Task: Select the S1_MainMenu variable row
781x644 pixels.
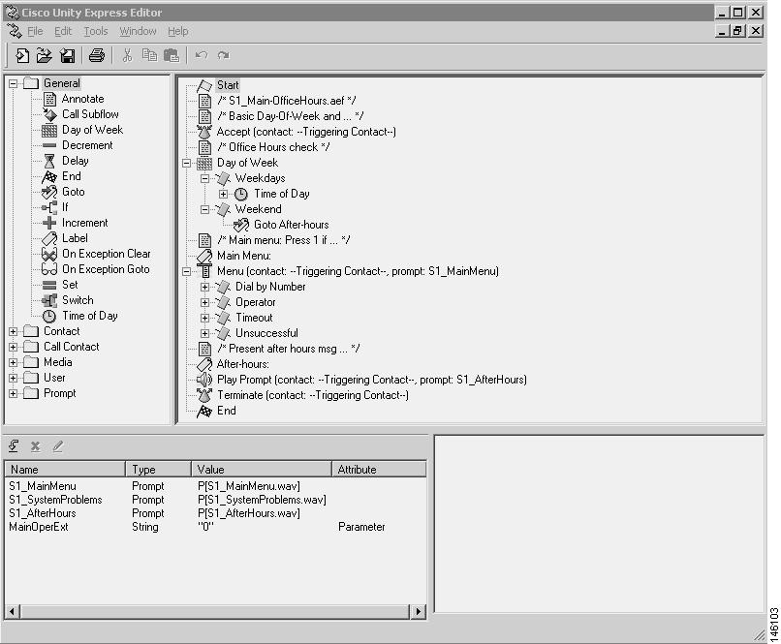Action: 43,485
